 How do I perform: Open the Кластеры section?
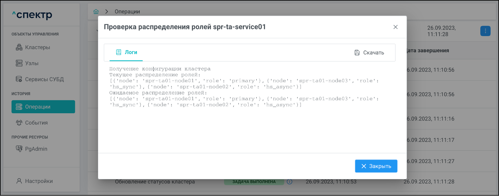(x=37, y=47)
